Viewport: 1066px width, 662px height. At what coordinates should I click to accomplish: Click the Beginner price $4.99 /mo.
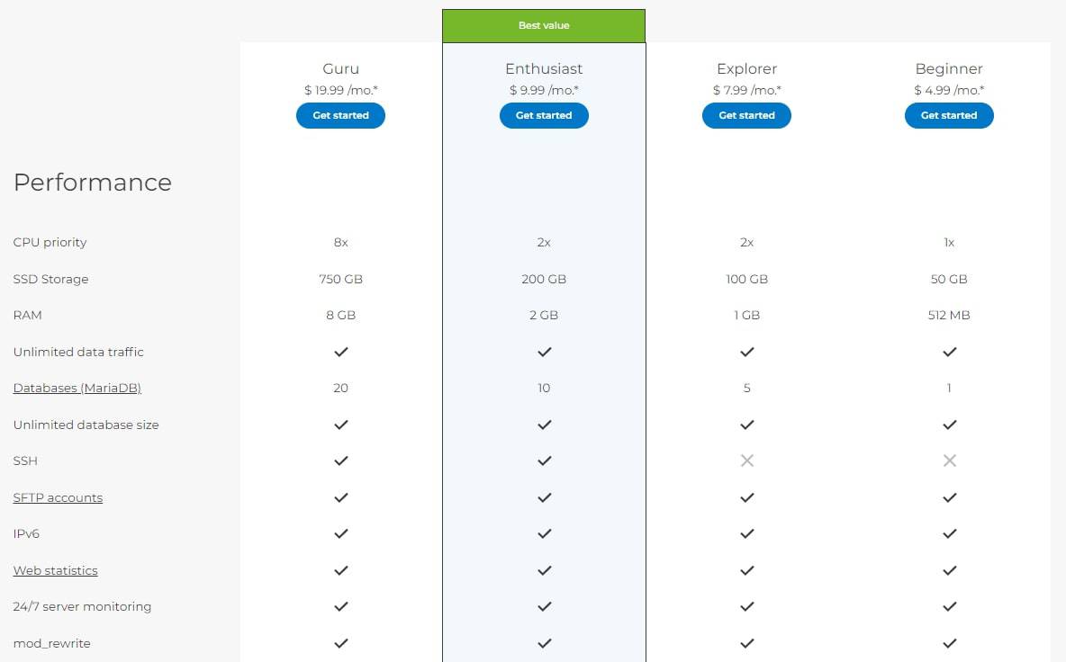[x=949, y=90]
